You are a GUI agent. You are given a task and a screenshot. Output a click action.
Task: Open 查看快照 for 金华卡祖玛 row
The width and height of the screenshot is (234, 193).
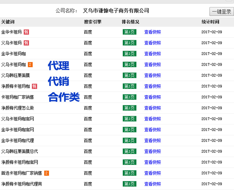[153, 32]
